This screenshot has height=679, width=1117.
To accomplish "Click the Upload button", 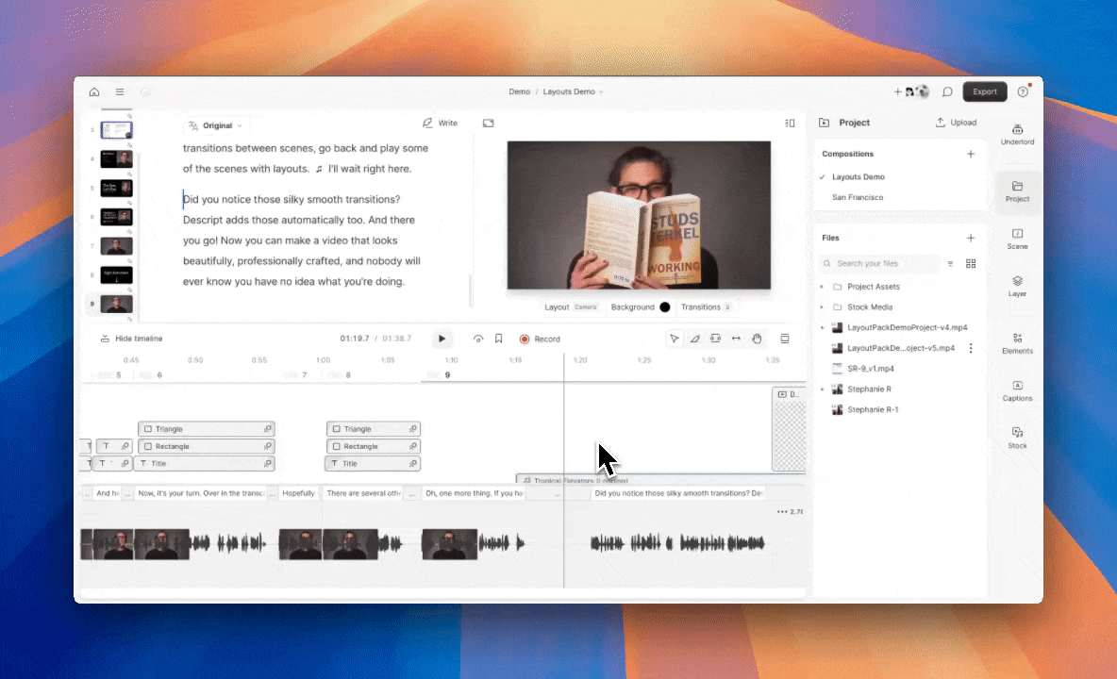I will (956, 123).
